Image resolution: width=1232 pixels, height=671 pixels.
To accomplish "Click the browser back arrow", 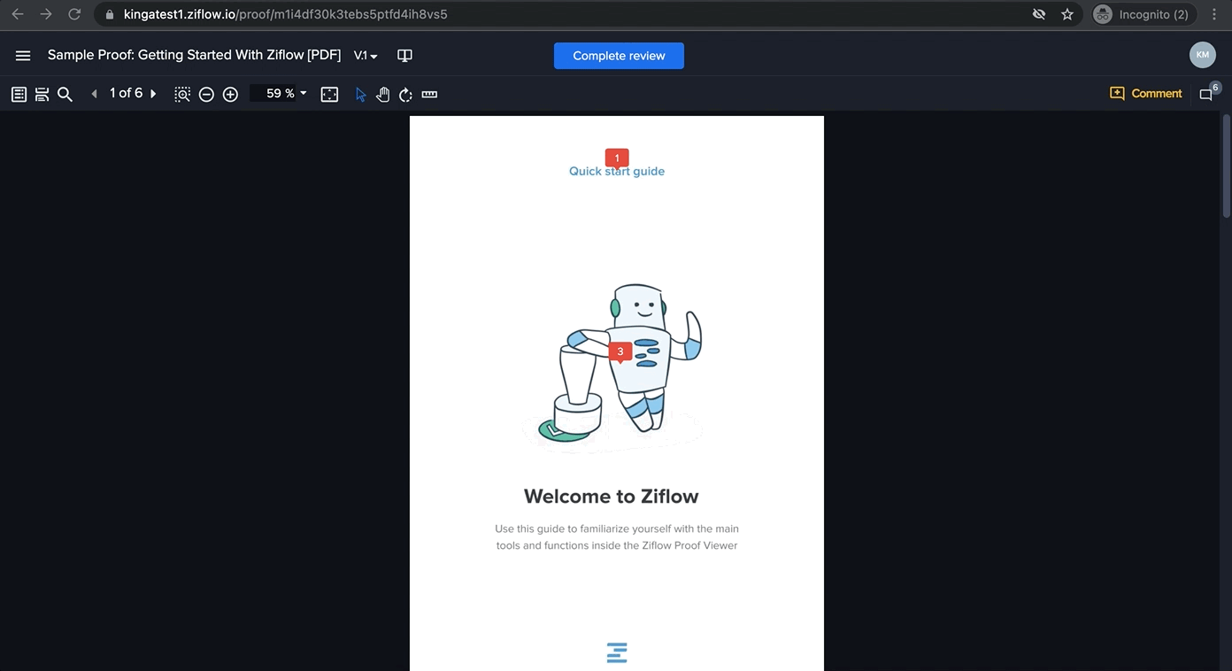I will coord(18,14).
